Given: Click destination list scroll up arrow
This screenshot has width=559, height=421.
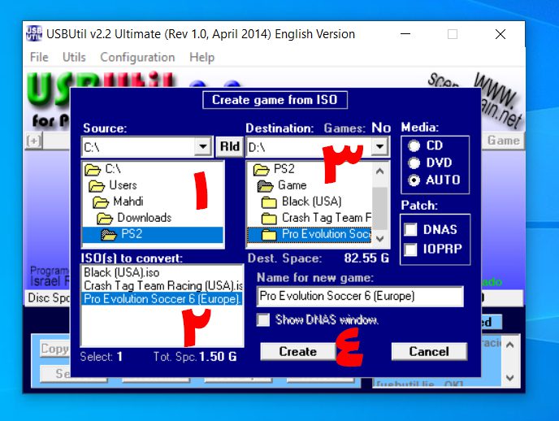Looking at the screenshot, I should (379, 171).
